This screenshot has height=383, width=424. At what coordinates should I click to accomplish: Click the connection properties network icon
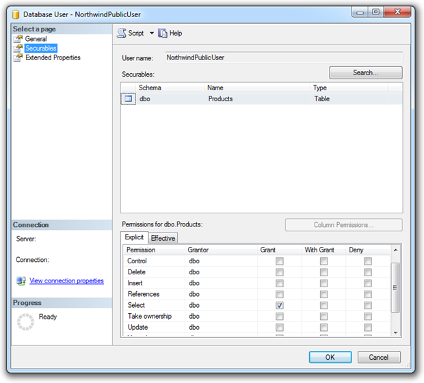coord(21,281)
